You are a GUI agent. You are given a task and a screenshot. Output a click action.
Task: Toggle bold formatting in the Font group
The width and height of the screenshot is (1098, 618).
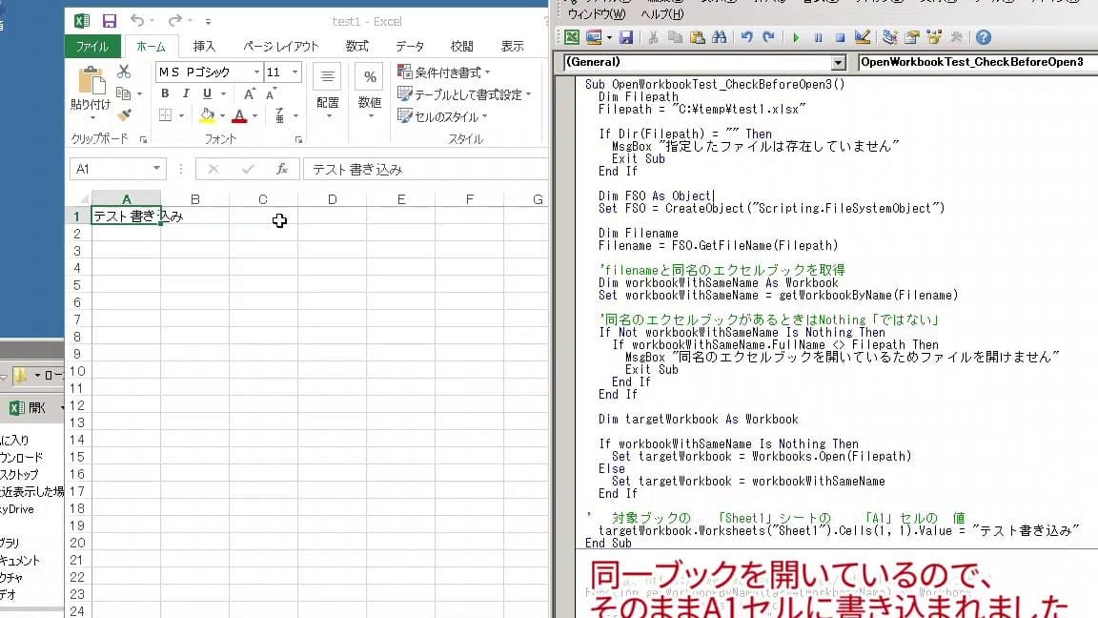tap(166, 93)
